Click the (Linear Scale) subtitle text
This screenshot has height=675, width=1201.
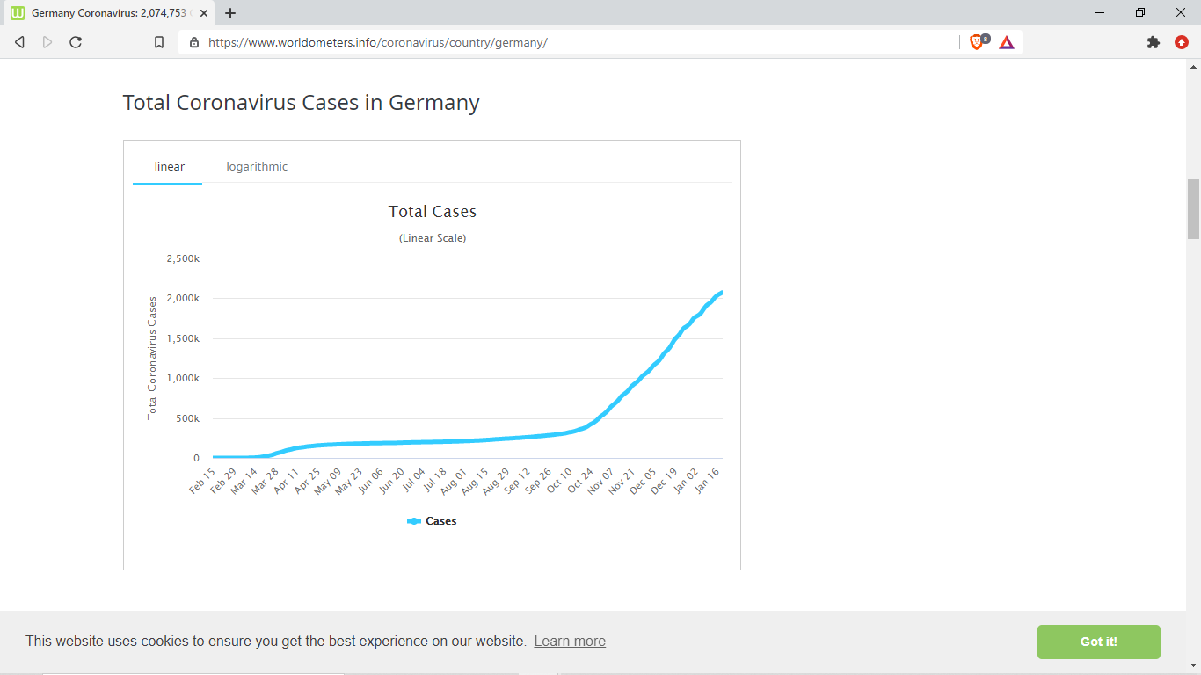(433, 238)
